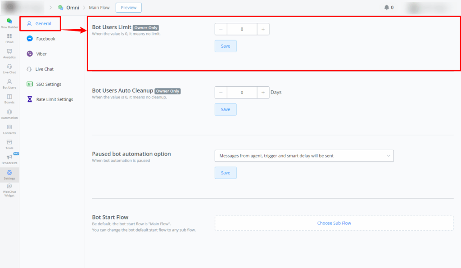Open the Rate Limit Settings tab
The height and width of the screenshot is (268, 461).
click(54, 99)
